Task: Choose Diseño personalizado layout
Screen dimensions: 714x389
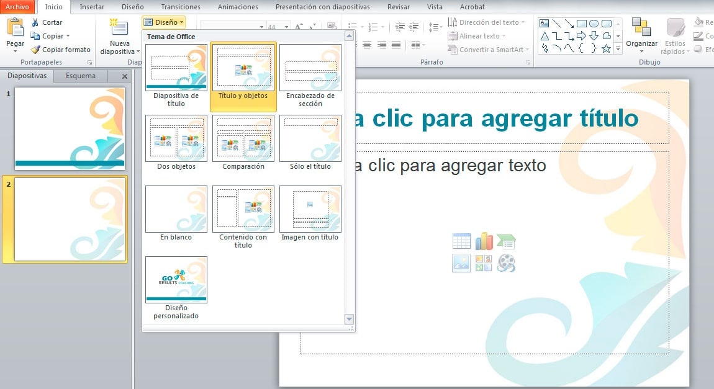Action: pos(176,287)
